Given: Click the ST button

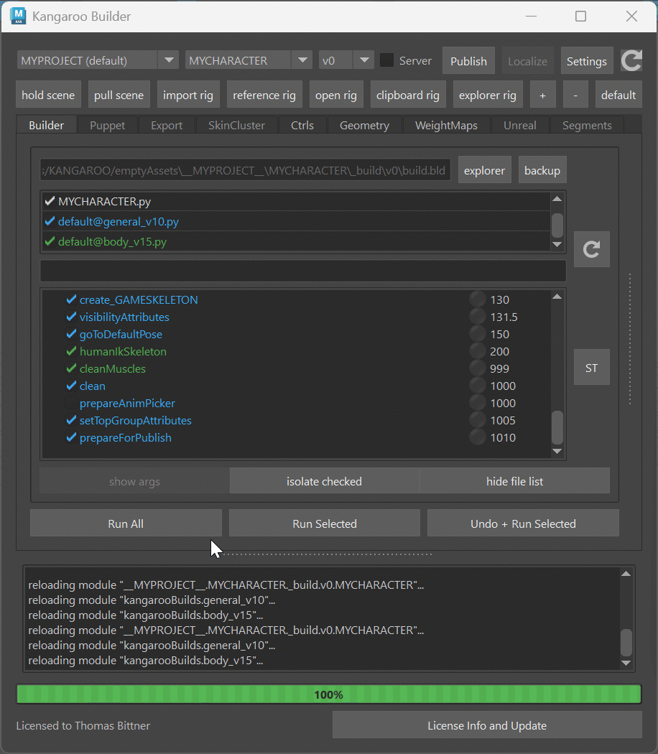Looking at the screenshot, I should pyautogui.click(x=591, y=368).
